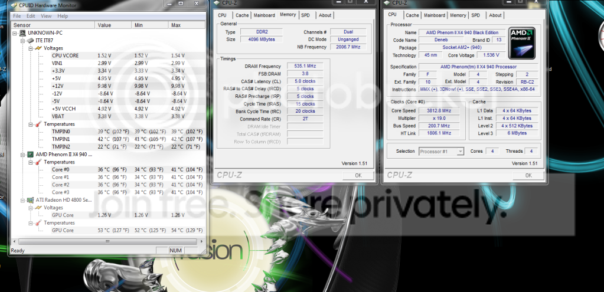This screenshot has height=292, width=604.
Task: Click the NUM indicator in the status bar
Action: (175, 251)
